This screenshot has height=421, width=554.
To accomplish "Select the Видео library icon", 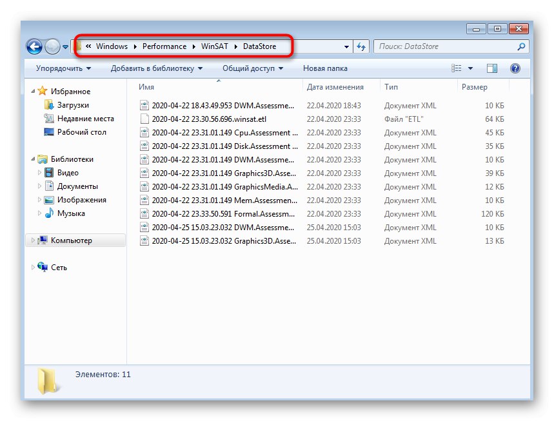I will (x=49, y=172).
